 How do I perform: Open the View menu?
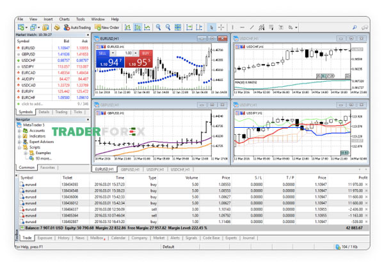[x=33, y=19]
